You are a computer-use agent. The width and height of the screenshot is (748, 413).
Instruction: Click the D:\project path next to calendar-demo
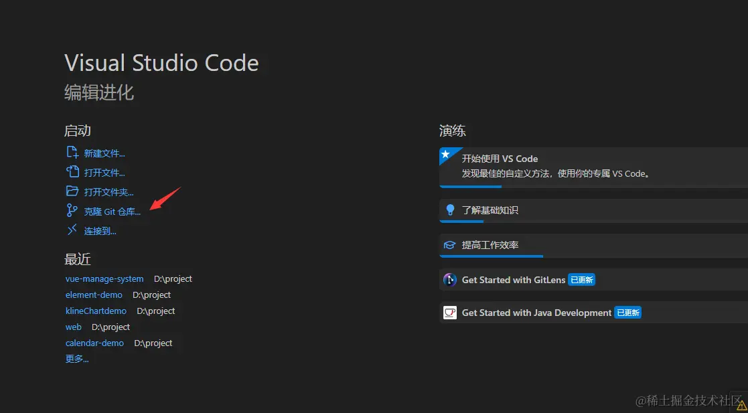coord(153,343)
